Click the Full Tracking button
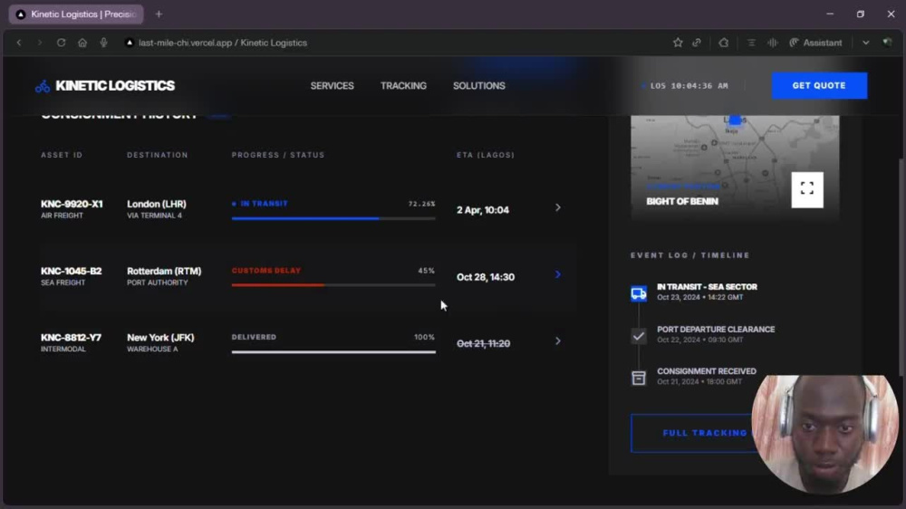 [x=705, y=433]
